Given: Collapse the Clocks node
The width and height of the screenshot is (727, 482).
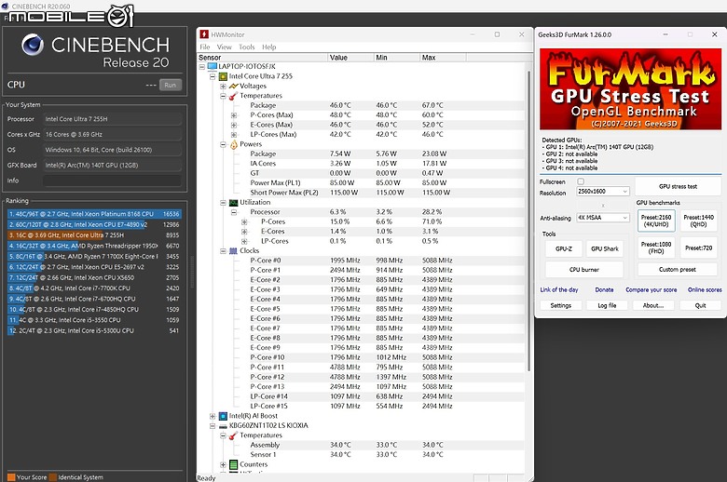Looking at the screenshot, I should pos(223,251).
